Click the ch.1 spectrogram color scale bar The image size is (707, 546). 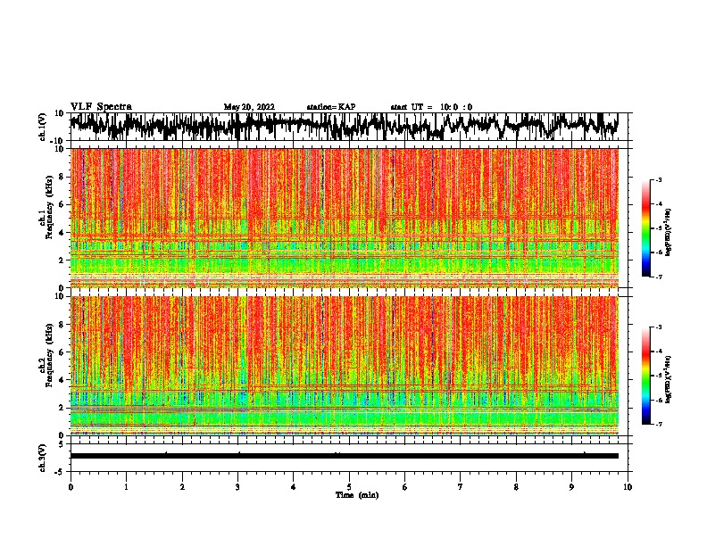click(645, 228)
